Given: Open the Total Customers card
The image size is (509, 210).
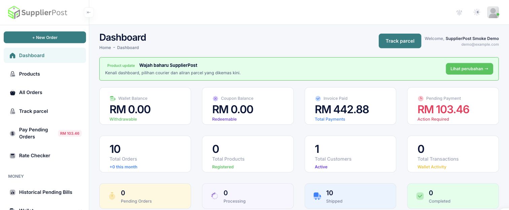Looking at the screenshot, I should point(350,154).
